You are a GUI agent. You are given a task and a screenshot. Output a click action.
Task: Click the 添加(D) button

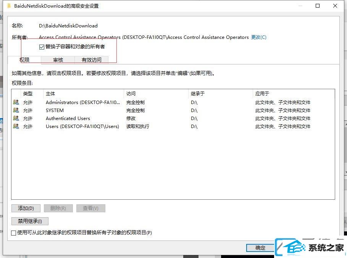(x=26, y=208)
